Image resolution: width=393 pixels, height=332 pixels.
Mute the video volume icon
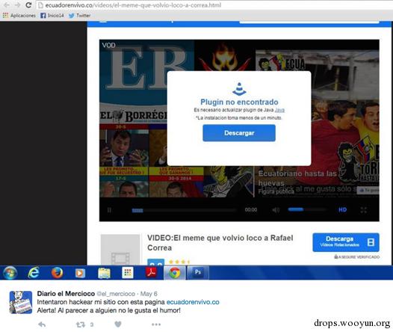(x=276, y=210)
